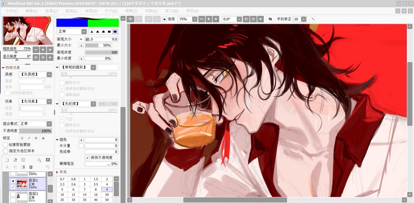Open the 编辑(E) menu
The image size is (414, 203).
[31, 11]
